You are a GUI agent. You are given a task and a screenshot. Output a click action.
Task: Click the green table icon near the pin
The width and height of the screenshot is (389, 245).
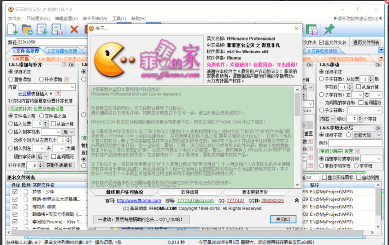coord(312,30)
